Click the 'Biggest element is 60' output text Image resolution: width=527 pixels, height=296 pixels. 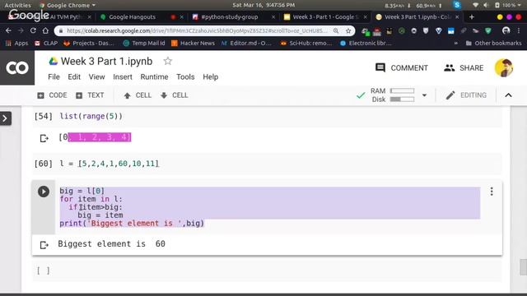(112, 244)
